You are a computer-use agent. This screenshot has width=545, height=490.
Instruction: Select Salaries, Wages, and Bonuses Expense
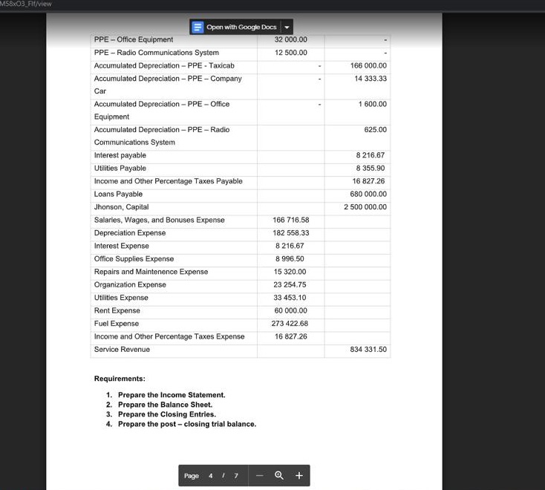(x=159, y=220)
